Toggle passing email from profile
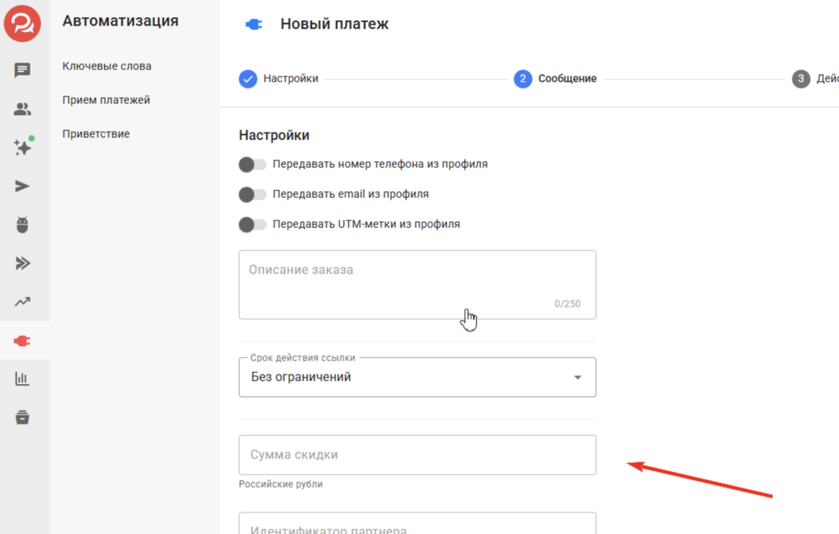The width and height of the screenshot is (839, 534). [252, 195]
